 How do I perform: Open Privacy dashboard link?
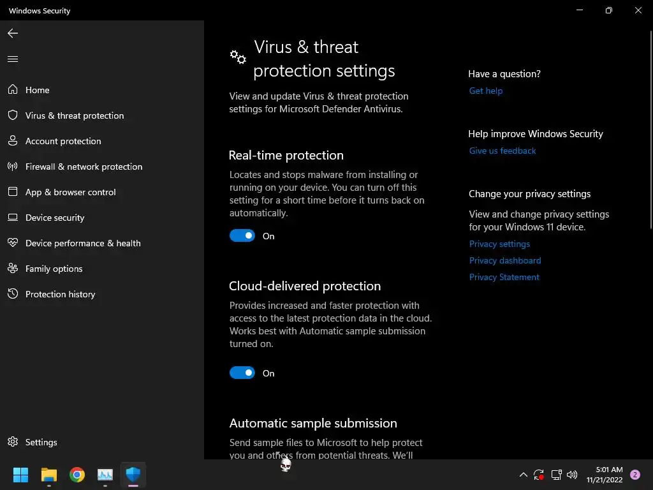point(505,260)
